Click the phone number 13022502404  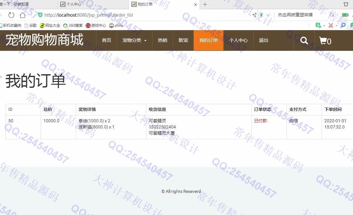point(162,127)
